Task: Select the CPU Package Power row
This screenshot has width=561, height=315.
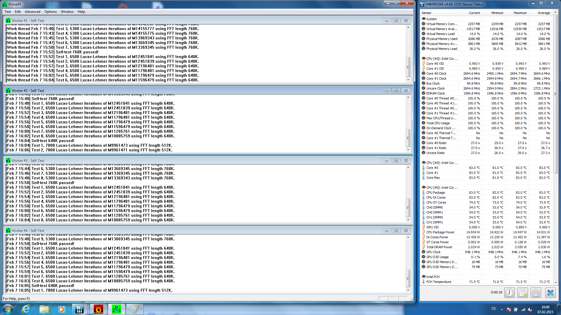Action: [x=486, y=232]
